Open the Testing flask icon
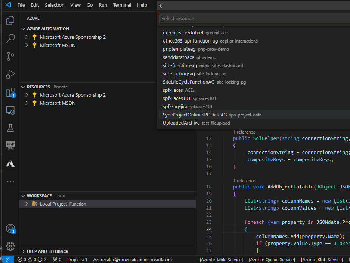This screenshot has height=263, width=350. (x=10, y=128)
